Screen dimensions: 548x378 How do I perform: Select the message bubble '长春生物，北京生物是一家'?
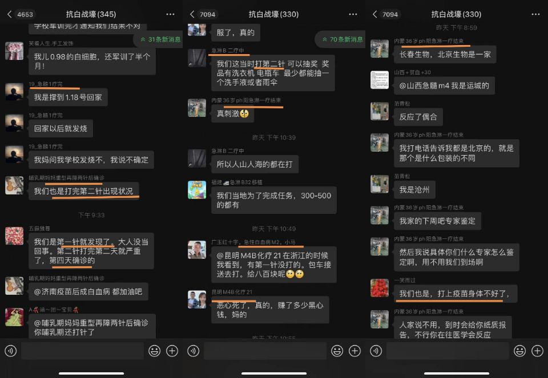coord(445,55)
